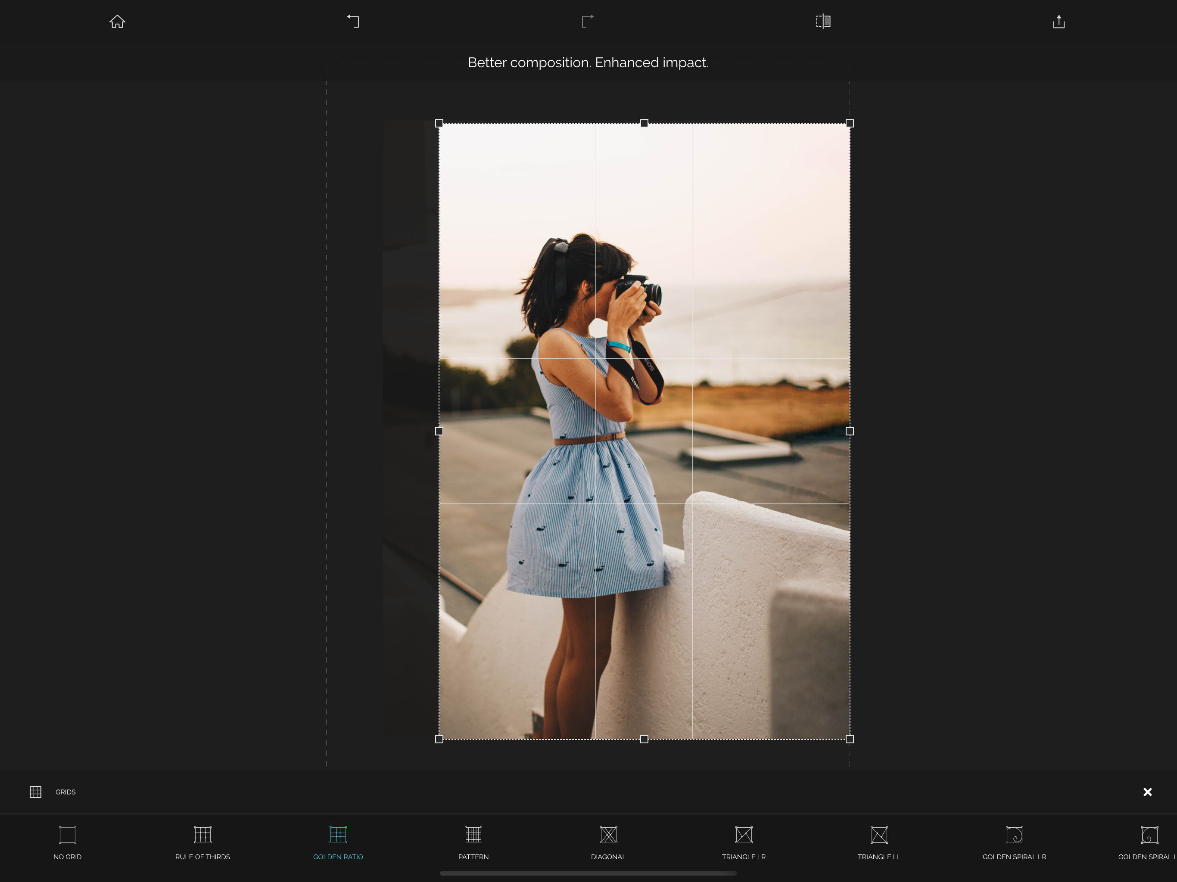The image size is (1177, 882).
Task: Click the right-middle crop handle
Action: point(850,432)
